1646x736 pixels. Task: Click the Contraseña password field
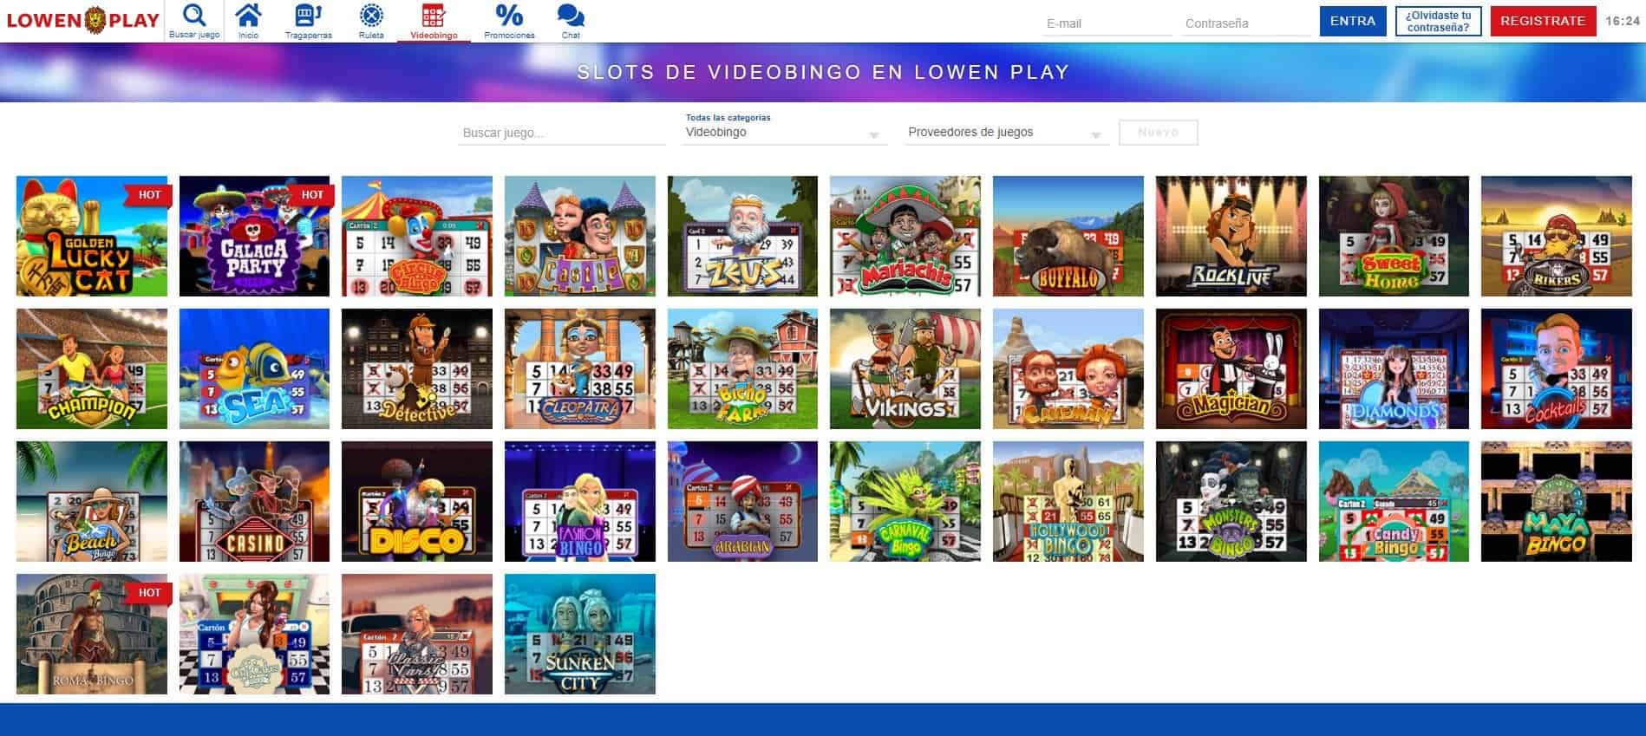click(x=1245, y=24)
